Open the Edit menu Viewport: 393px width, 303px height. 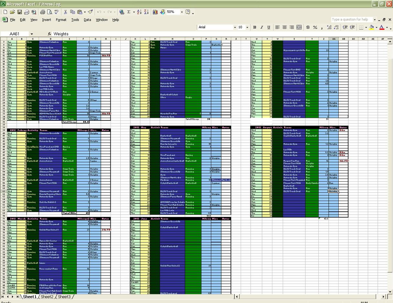click(x=23, y=20)
